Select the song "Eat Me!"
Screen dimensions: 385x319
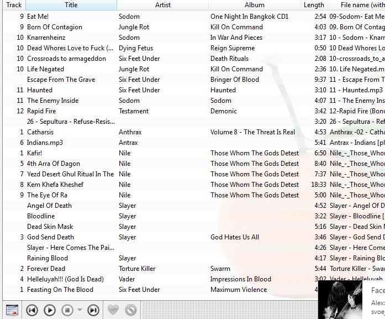(38, 17)
